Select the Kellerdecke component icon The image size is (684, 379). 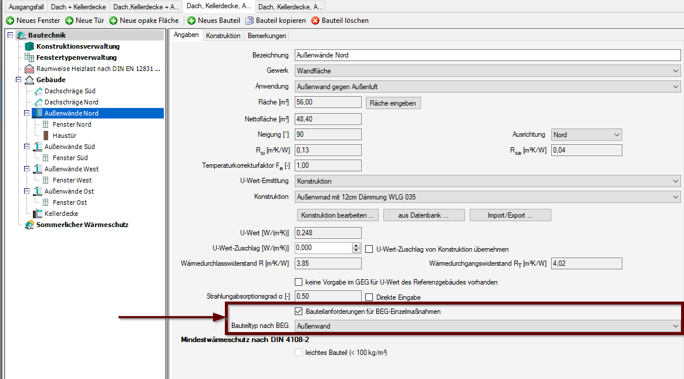[x=38, y=214]
